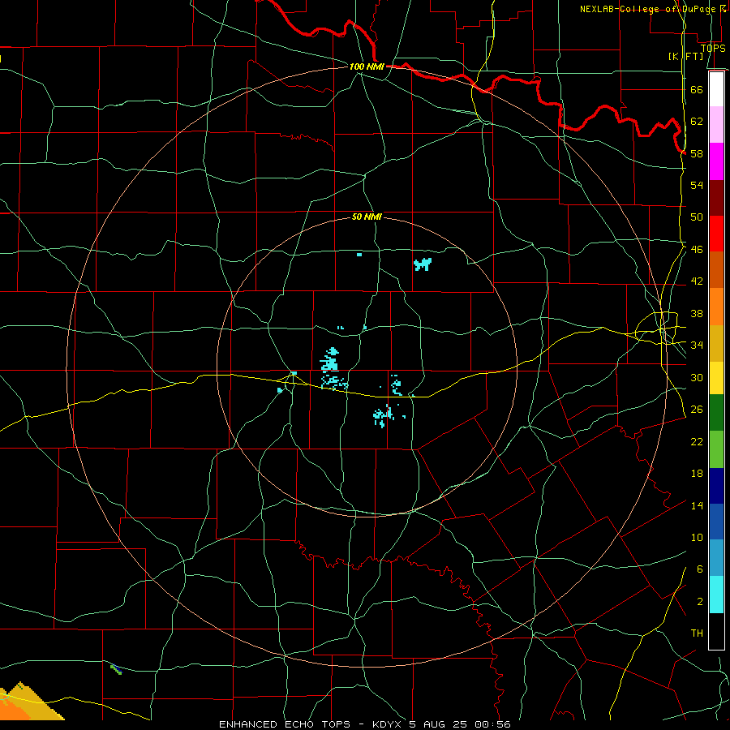Click the "62" legend value
This screenshot has width=730, height=730.
click(x=697, y=122)
